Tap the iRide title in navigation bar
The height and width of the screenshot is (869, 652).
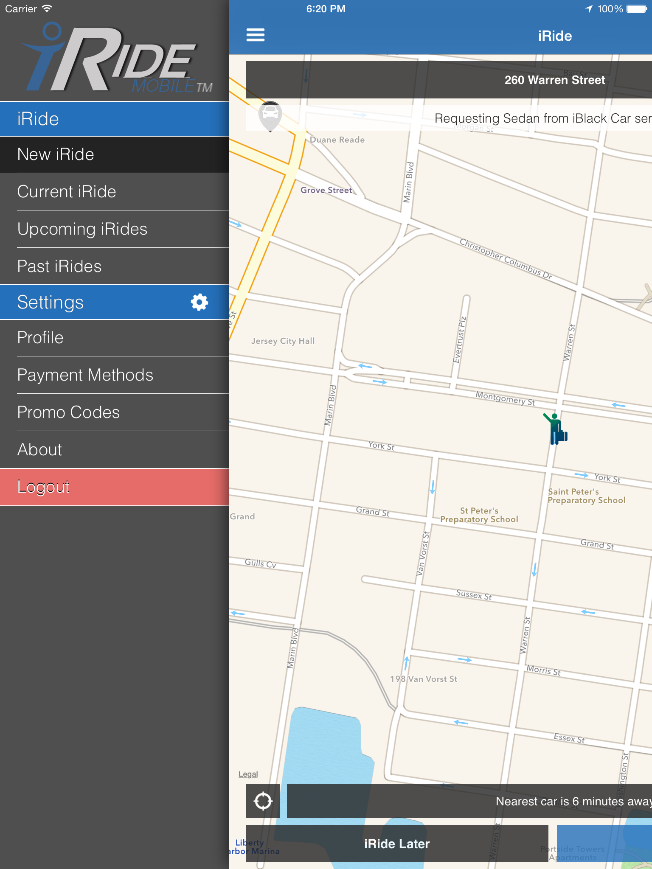pyautogui.click(x=555, y=36)
